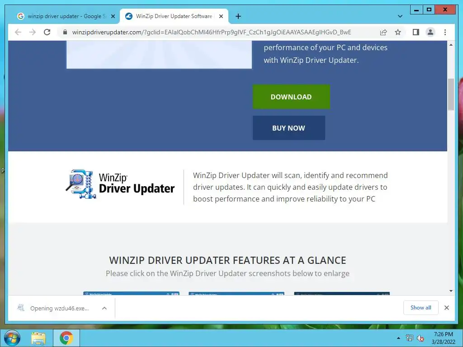Open the Windows Start menu
463x347 pixels.
point(12,338)
